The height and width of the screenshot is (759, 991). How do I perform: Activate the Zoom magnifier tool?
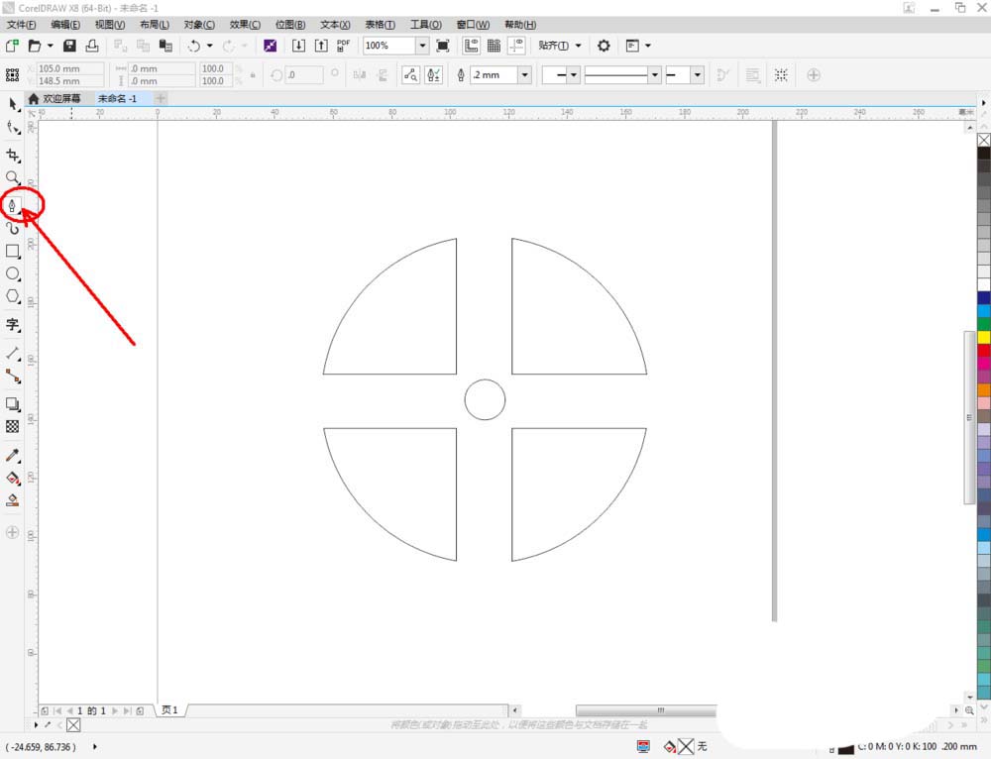pos(13,177)
